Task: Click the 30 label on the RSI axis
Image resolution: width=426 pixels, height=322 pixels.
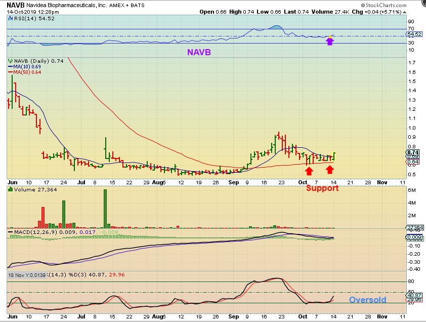Action: [411, 43]
